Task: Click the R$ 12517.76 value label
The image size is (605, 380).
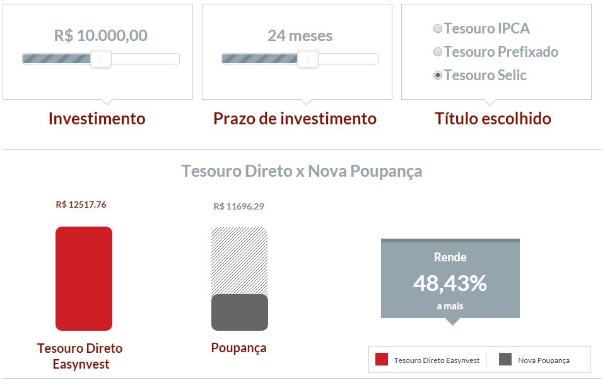Action: pos(81,205)
